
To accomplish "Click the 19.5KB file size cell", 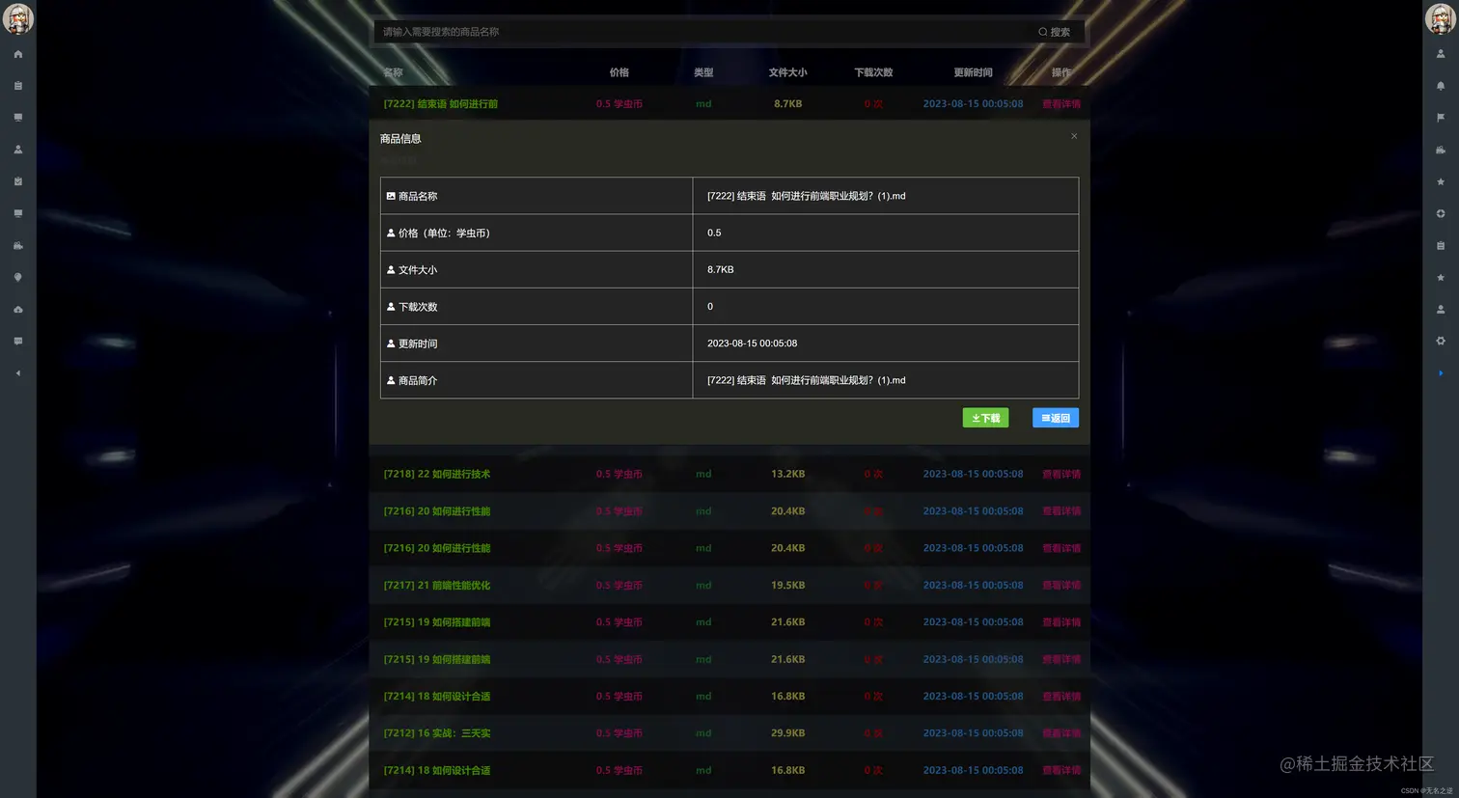I will 787,585.
